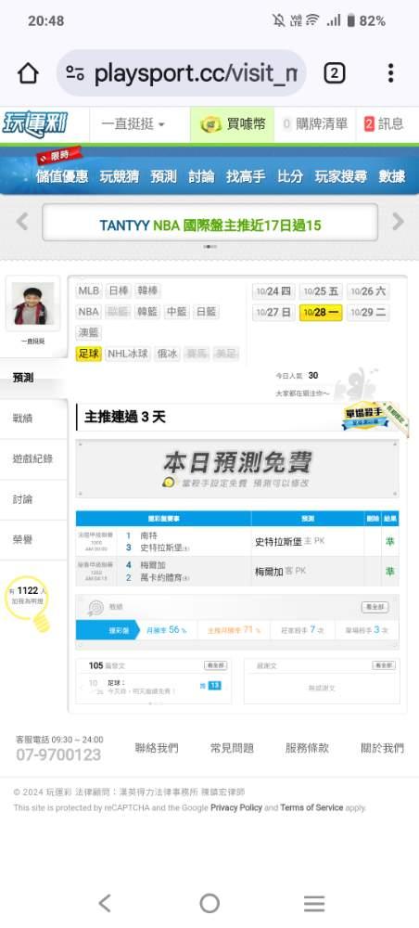
Task: Tap the user profile avatar photo
Action: pos(32,303)
